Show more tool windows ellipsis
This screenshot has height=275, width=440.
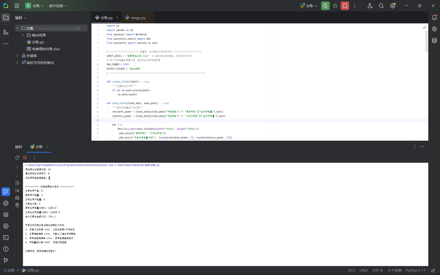[5, 43]
